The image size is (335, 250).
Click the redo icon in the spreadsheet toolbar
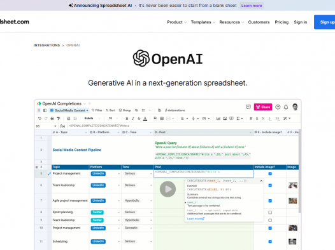point(46,119)
